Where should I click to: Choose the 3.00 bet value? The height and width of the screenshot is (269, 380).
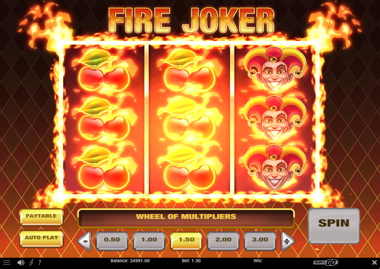click(260, 241)
